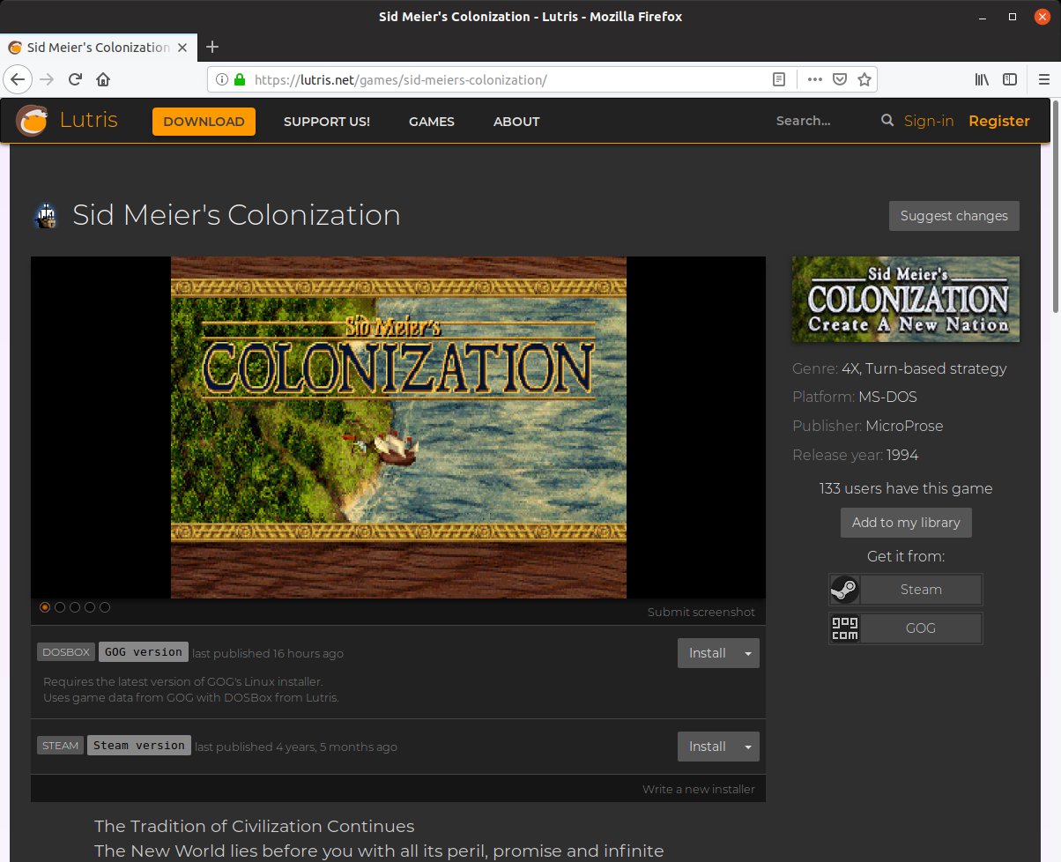Open SUPPORT US! nav item
Image resolution: width=1061 pixels, height=862 pixels.
[327, 122]
